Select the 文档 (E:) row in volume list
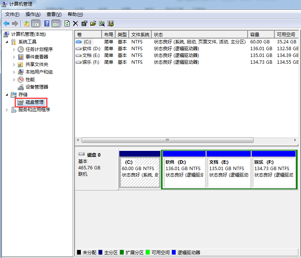 [187, 55]
